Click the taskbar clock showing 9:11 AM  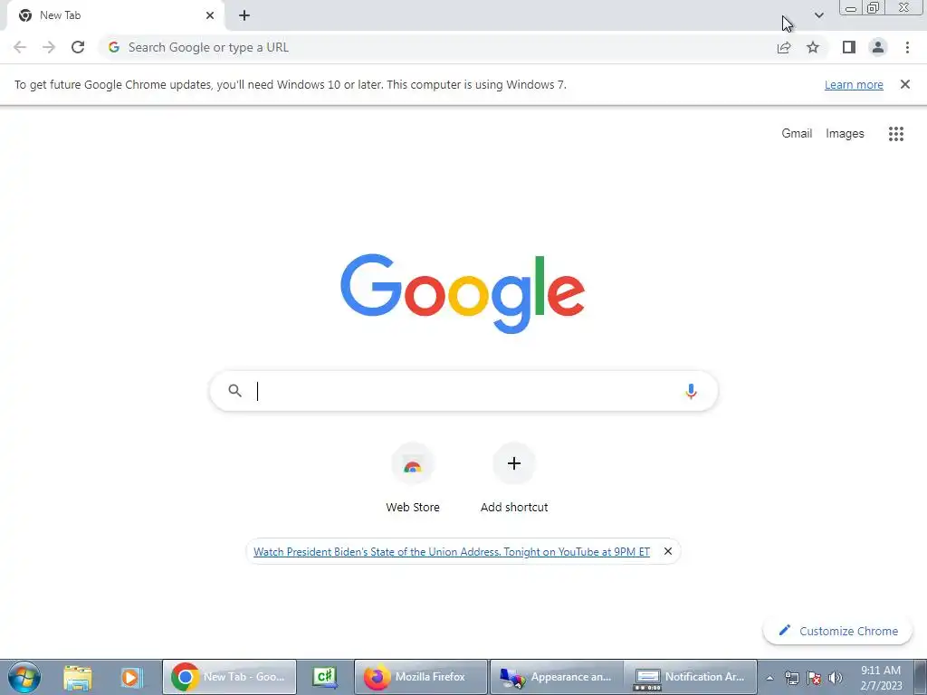[x=881, y=678]
